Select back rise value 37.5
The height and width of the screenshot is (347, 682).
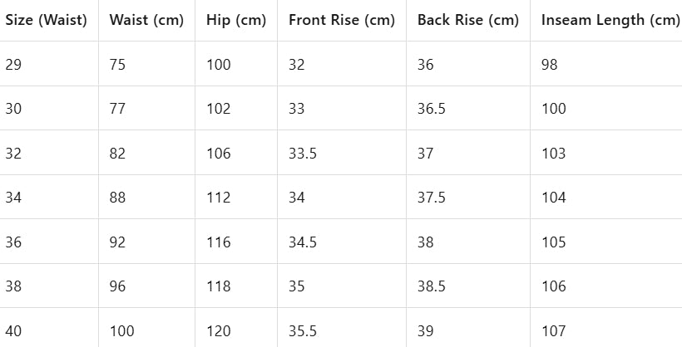coord(430,198)
